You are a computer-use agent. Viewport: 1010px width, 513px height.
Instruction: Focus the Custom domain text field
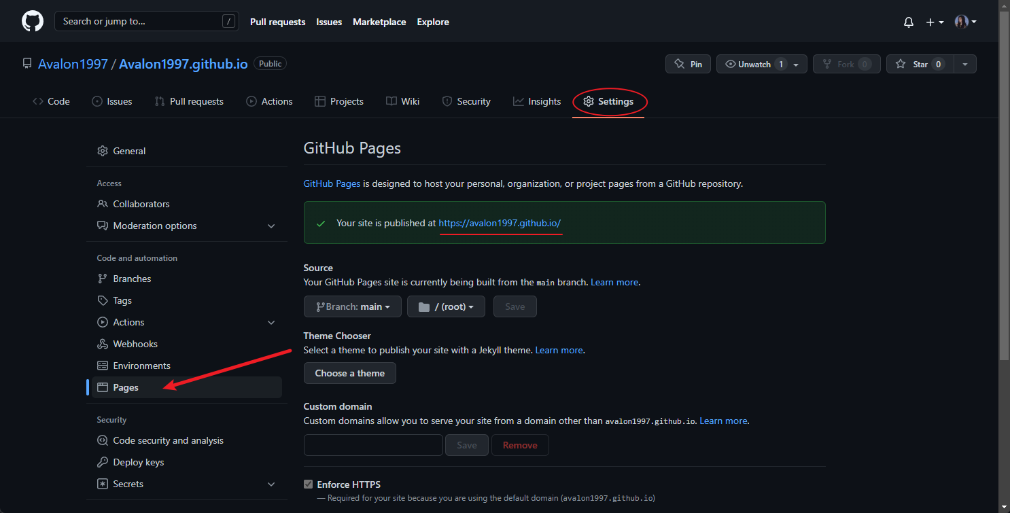(x=373, y=445)
